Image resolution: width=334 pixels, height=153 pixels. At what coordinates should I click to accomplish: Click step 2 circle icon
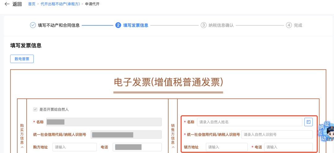[x=118, y=25]
